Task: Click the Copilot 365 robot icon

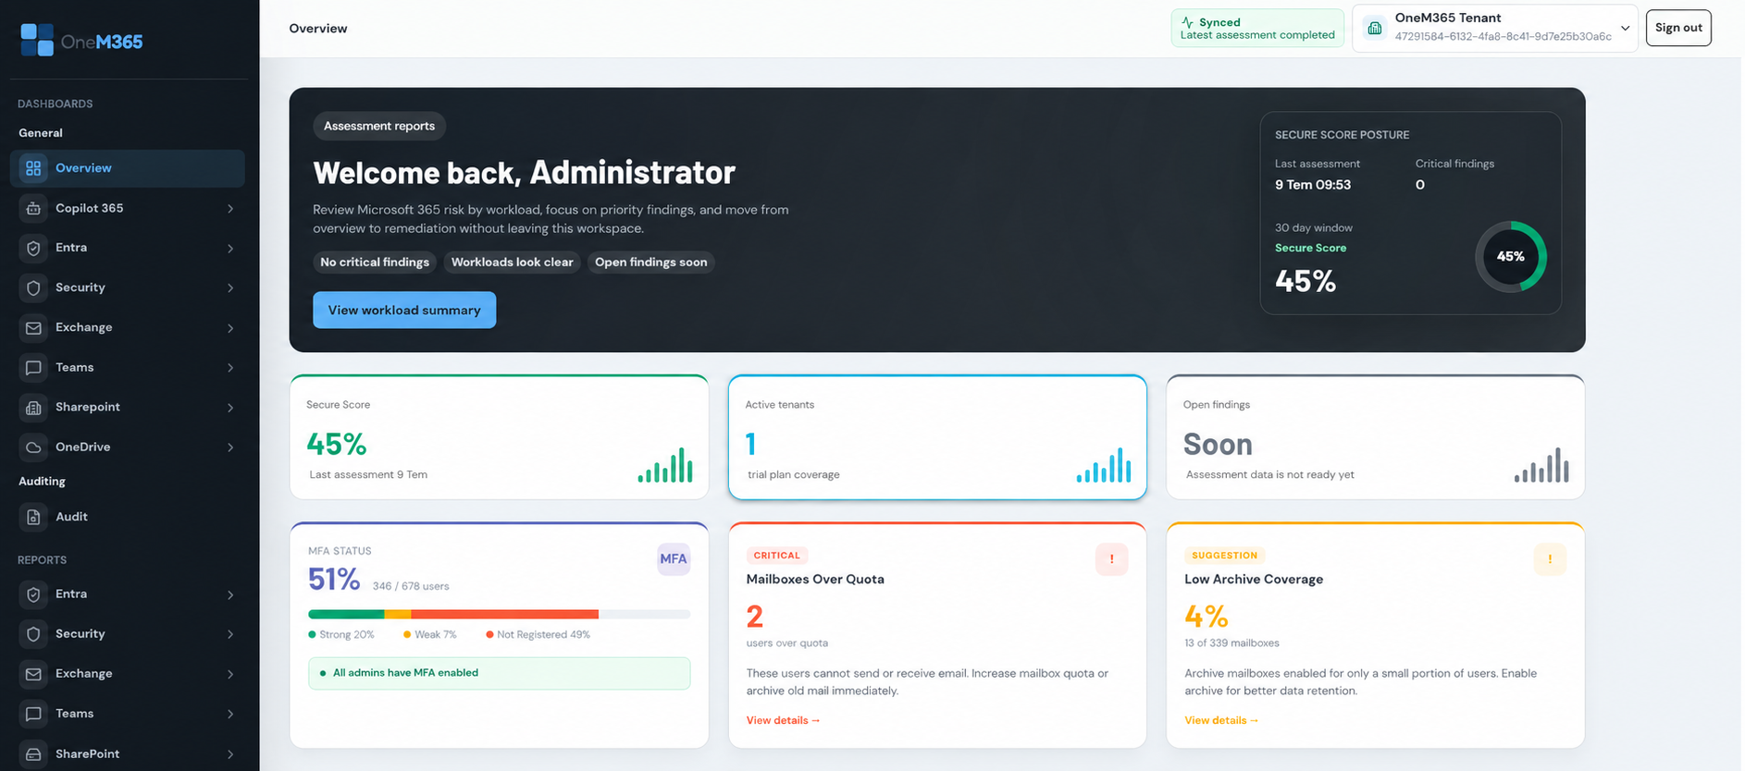Action: tap(33, 208)
